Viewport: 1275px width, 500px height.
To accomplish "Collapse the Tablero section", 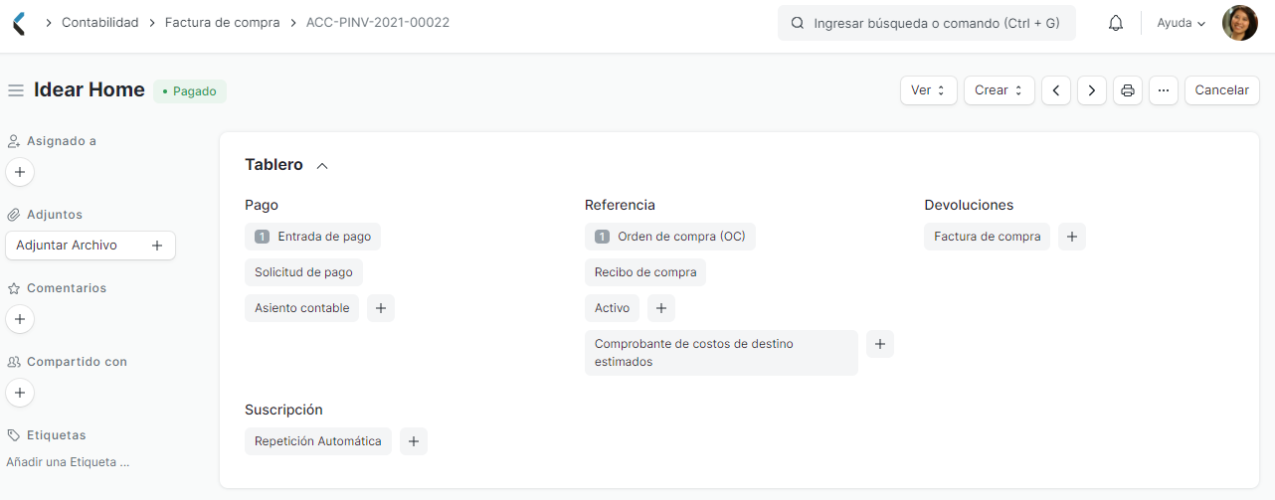I will [322, 166].
